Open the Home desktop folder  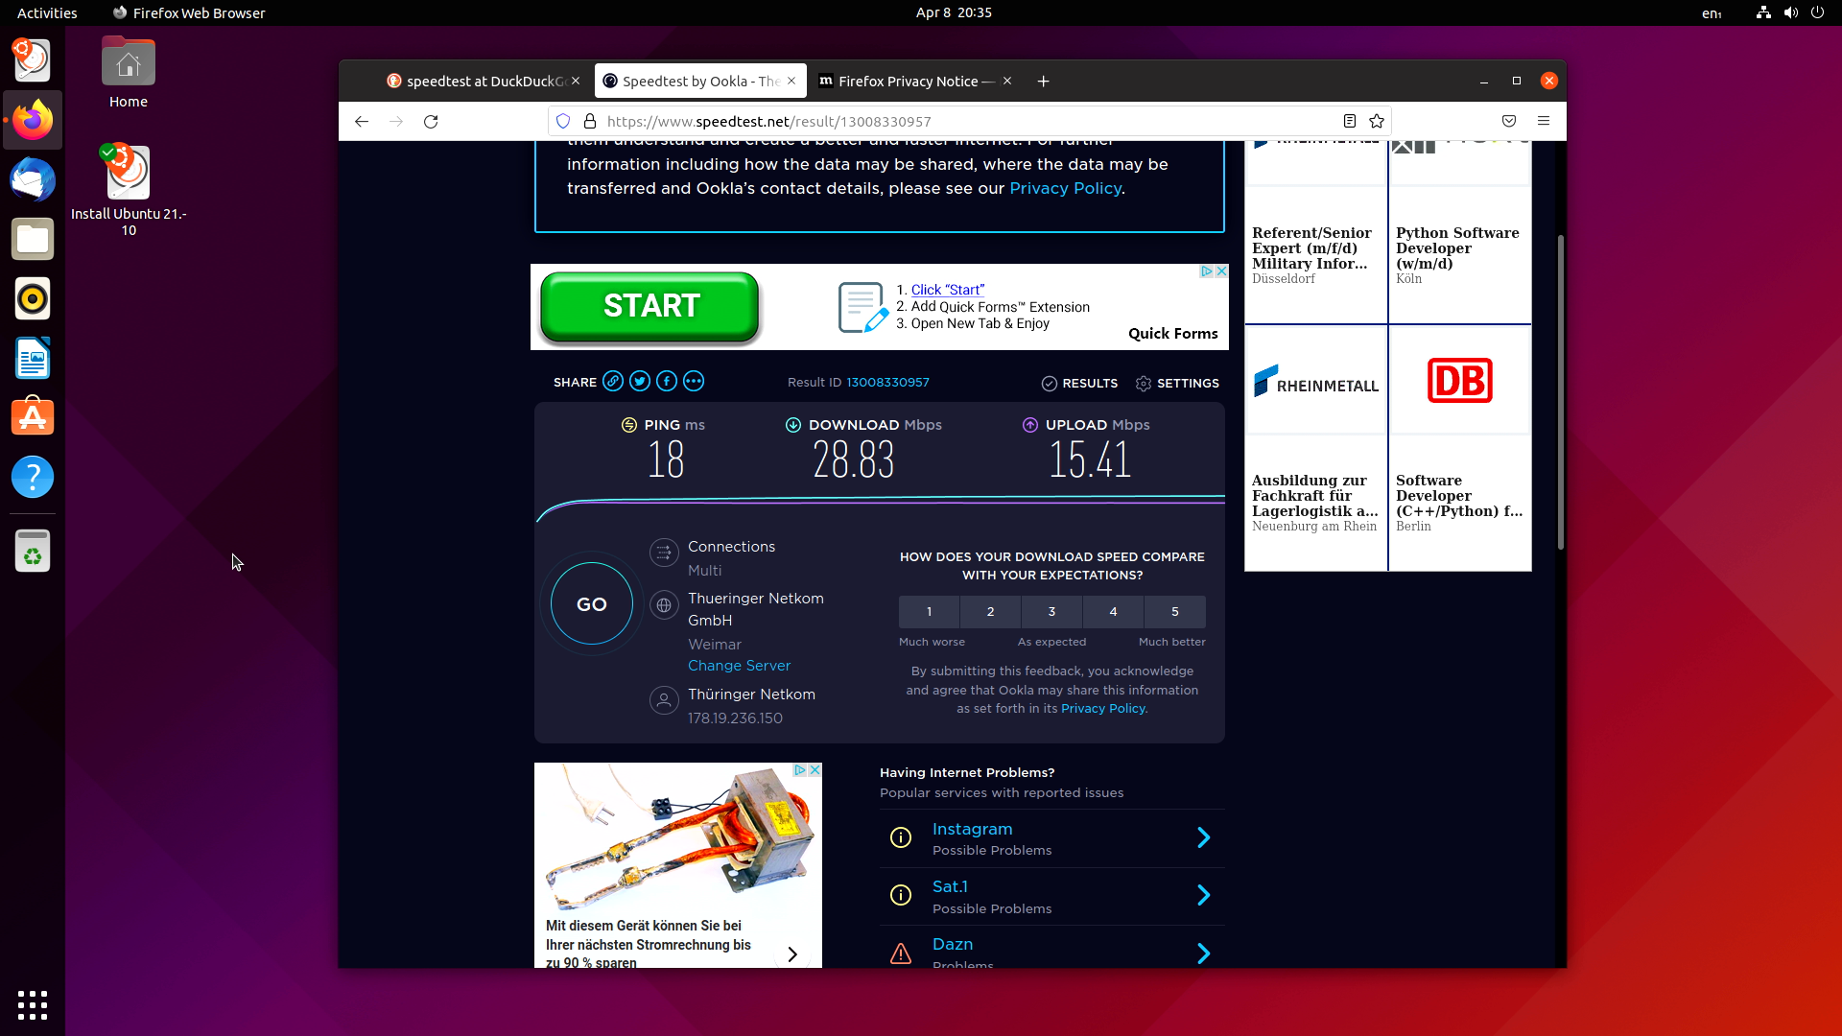(129, 73)
